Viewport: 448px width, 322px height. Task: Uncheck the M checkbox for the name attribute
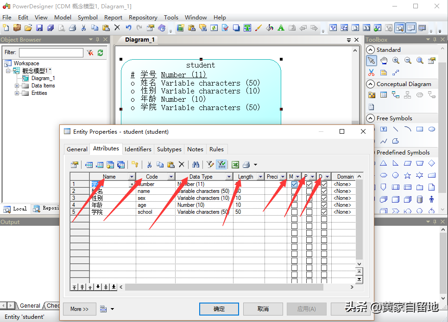294,191
